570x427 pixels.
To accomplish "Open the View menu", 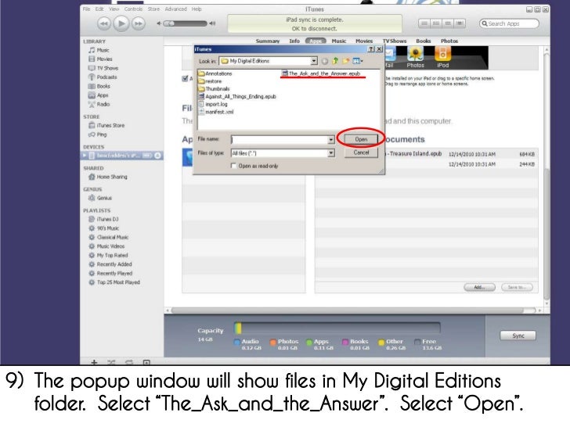I will (x=114, y=9).
